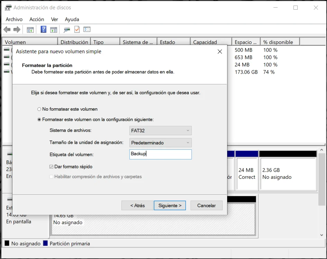Click the properties checkmark toolbar icon
Image resolution: width=327 pixels, height=259 pixels.
[x=77, y=29]
